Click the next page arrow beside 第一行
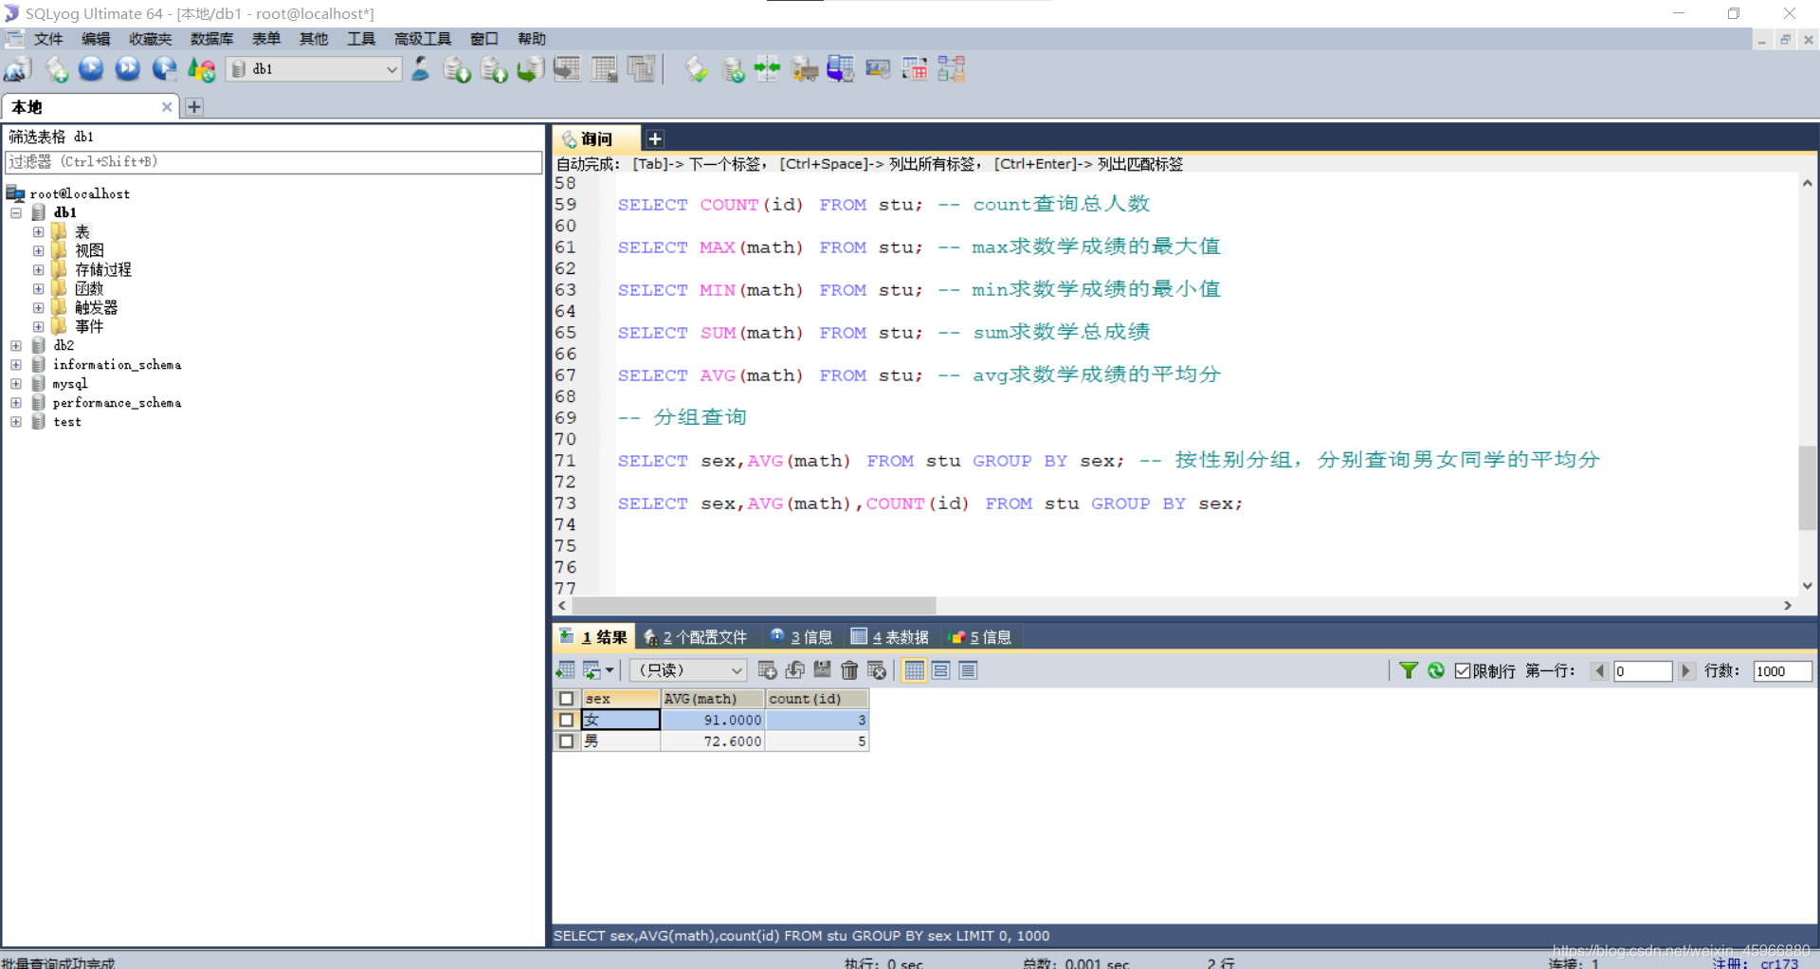 pyautogui.click(x=1685, y=670)
